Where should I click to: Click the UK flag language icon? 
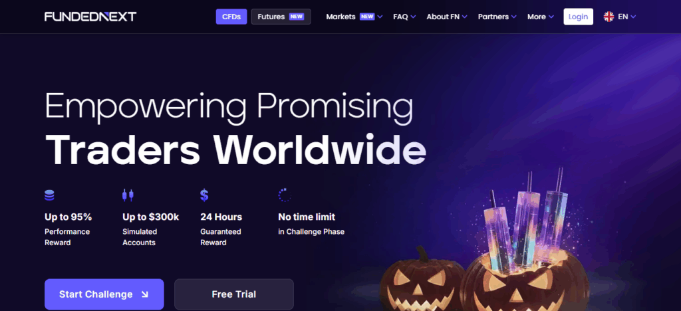tap(609, 17)
